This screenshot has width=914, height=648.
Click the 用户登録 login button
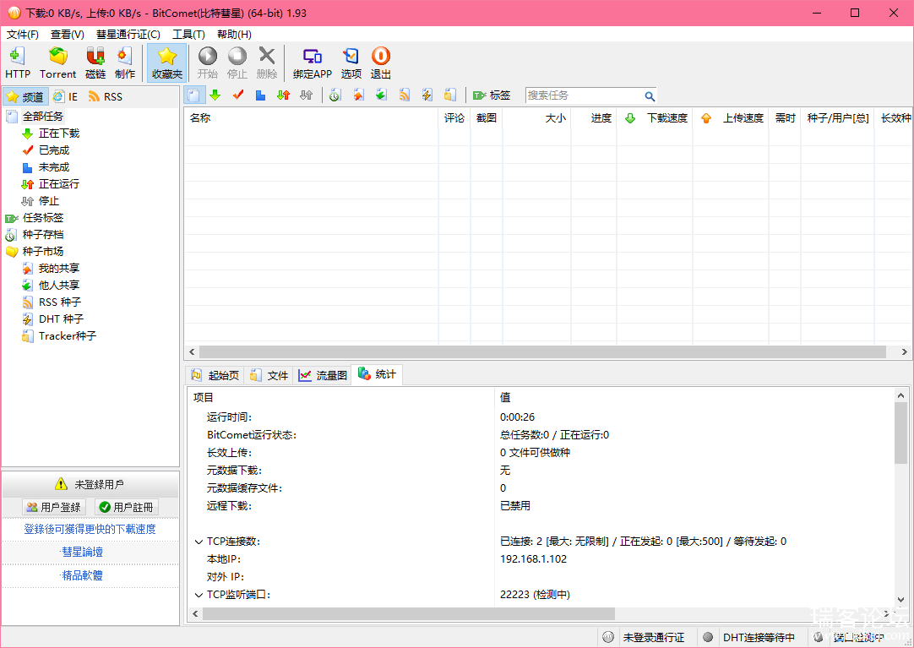[53, 508]
